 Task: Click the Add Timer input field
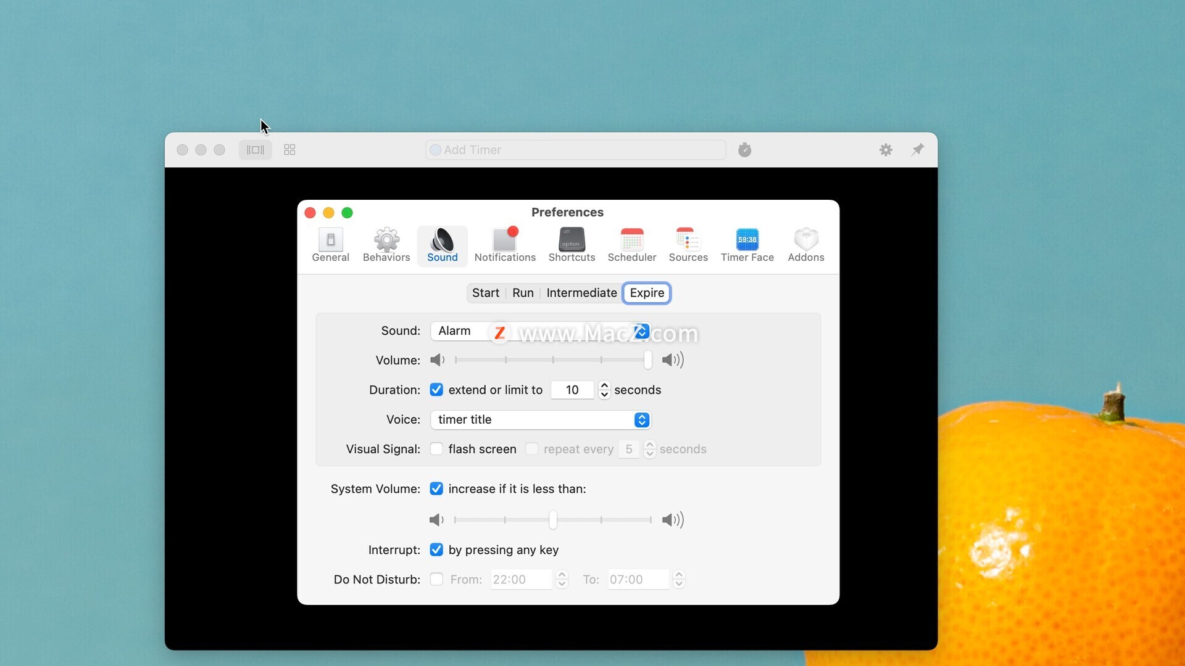click(575, 150)
